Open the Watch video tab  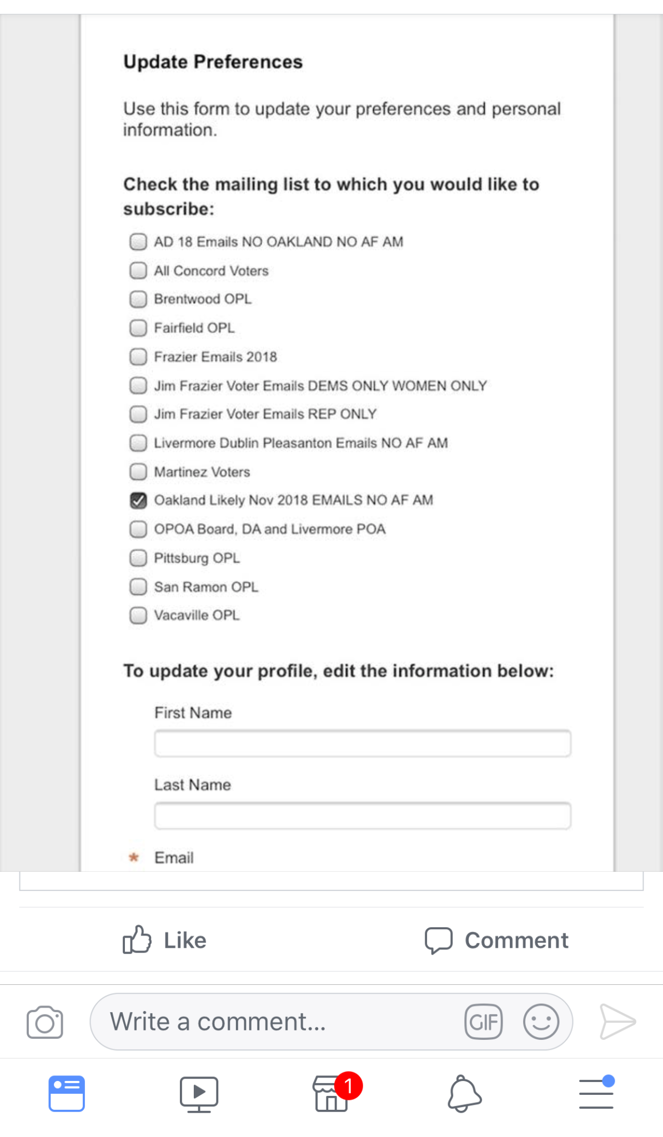pyautogui.click(x=199, y=1093)
